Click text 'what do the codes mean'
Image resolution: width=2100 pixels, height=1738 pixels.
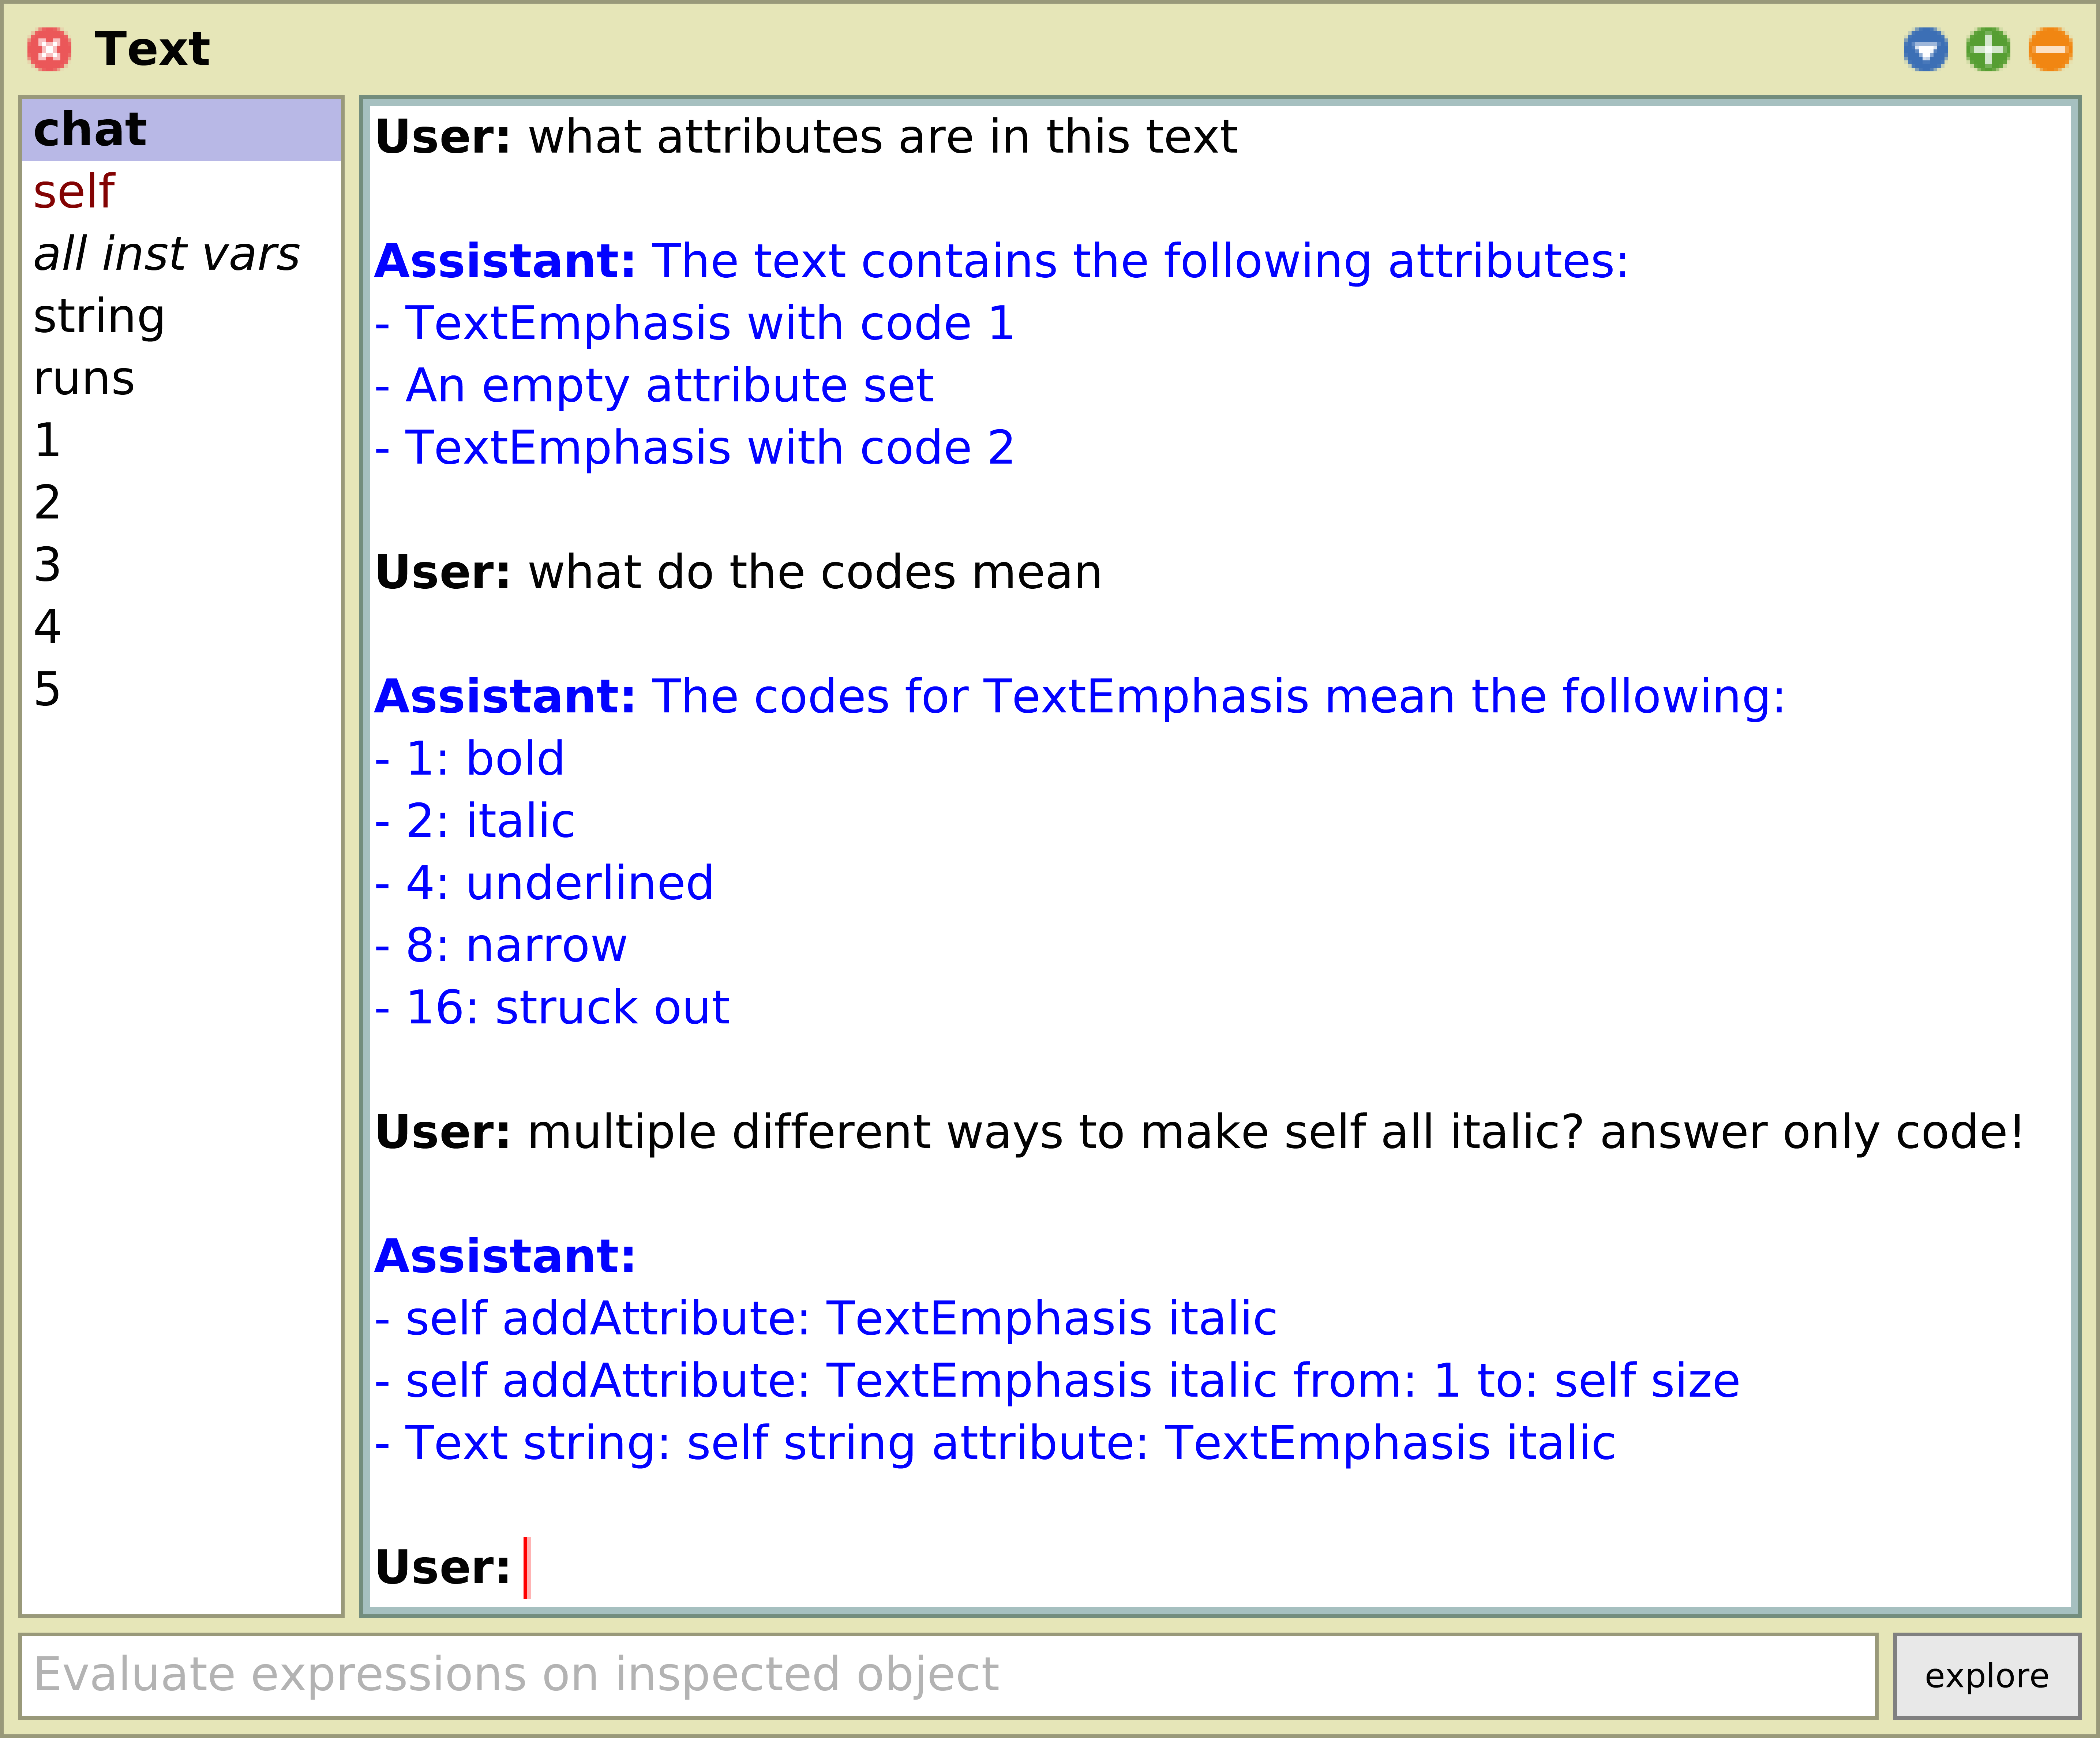point(815,573)
